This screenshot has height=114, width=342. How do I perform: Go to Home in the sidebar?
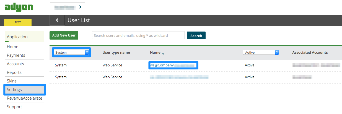pos(13,47)
